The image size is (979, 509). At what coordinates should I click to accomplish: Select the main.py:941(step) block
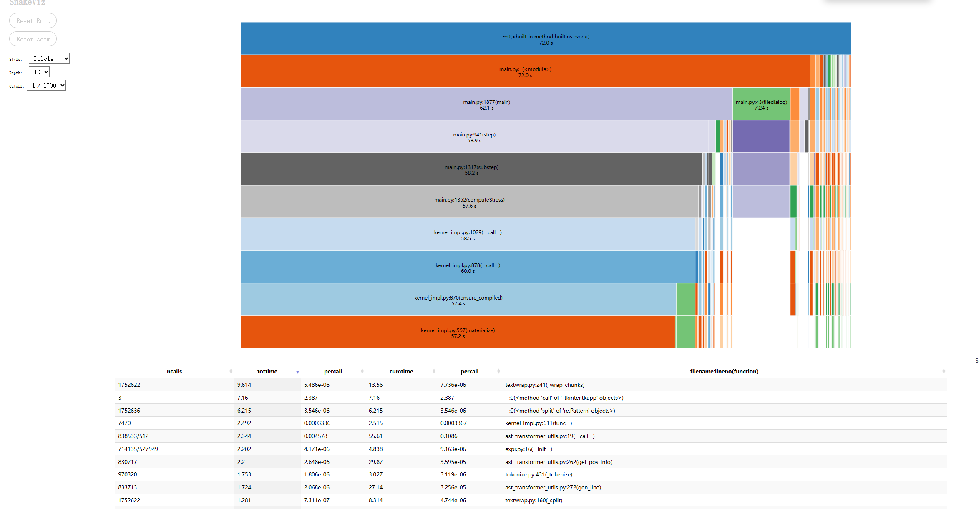click(474, 136)
